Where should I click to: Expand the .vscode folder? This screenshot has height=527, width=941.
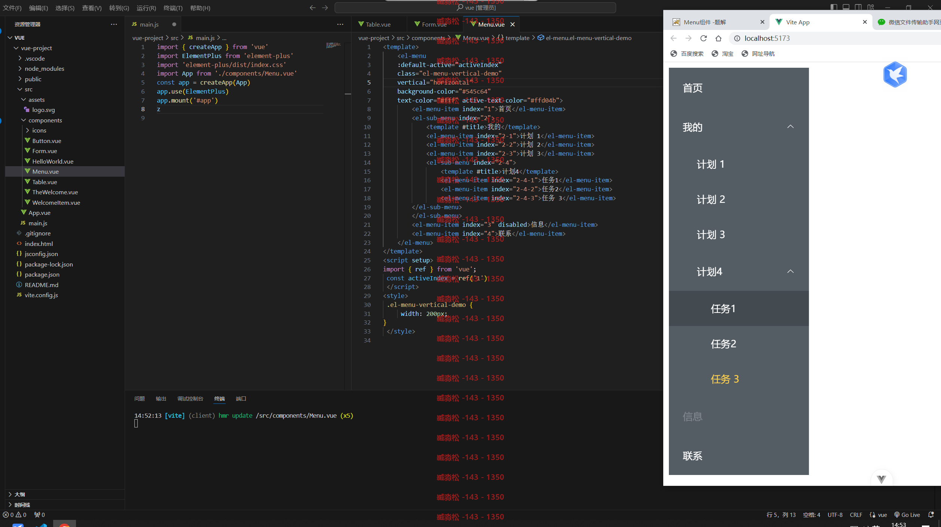[x=20, y=58]
